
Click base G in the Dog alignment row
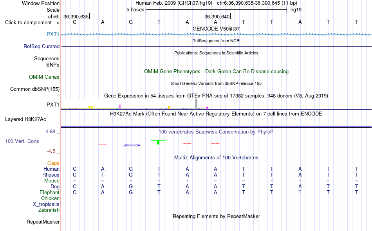point(131,187)
